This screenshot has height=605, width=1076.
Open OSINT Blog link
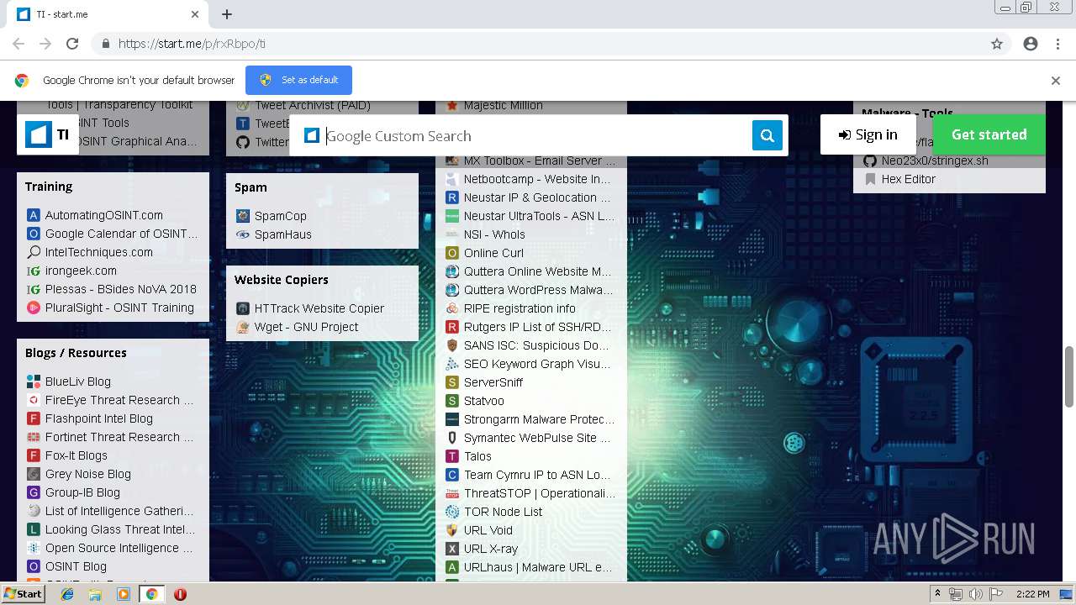(x=76, y=566)
